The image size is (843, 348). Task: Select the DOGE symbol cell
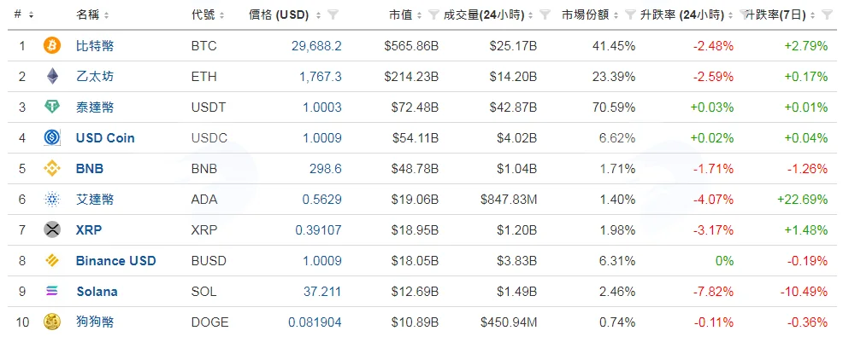(209, 322)
